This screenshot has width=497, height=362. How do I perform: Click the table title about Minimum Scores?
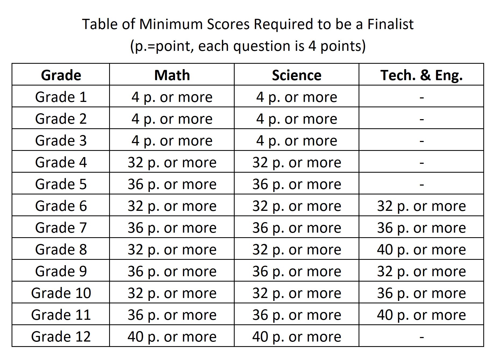click(248, 24)
